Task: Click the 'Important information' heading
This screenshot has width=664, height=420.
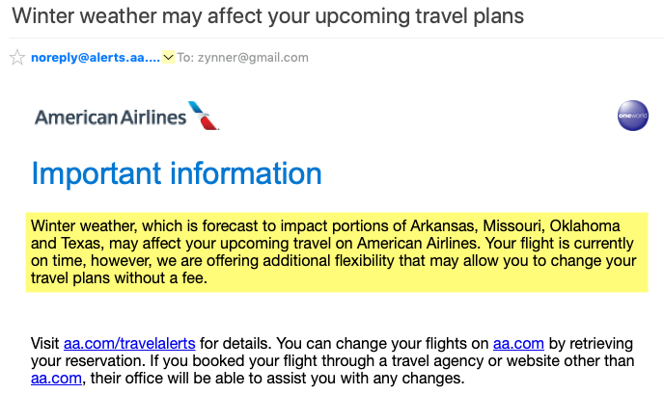Action: pos(177,173)
